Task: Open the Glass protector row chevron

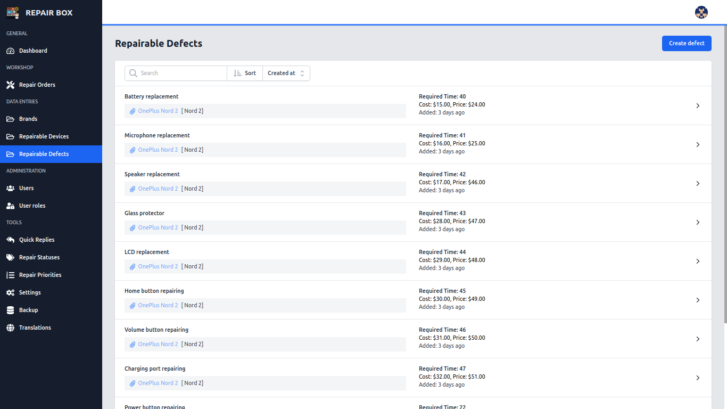Action: point(698,222)
